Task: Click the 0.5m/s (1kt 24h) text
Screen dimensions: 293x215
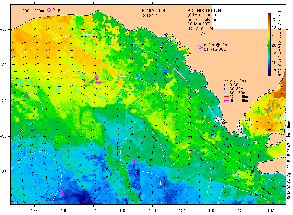Action: 202,29
